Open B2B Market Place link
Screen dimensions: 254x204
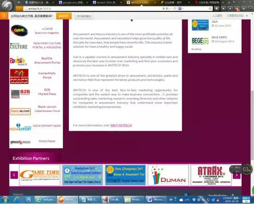coord(47,92)
